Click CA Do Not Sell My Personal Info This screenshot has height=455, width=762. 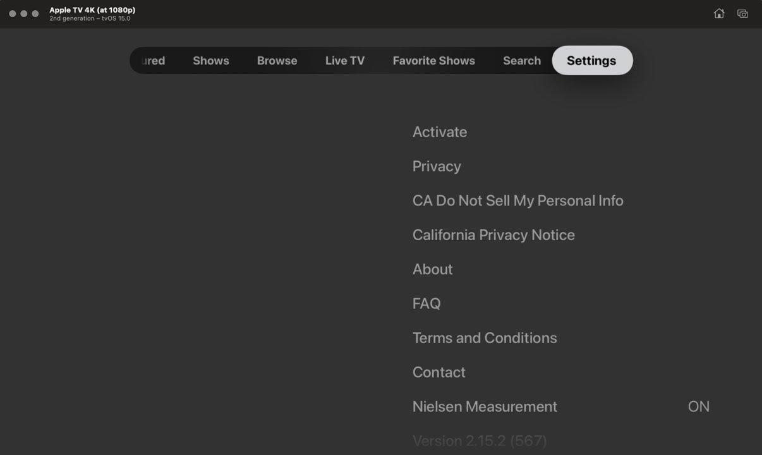517,200
